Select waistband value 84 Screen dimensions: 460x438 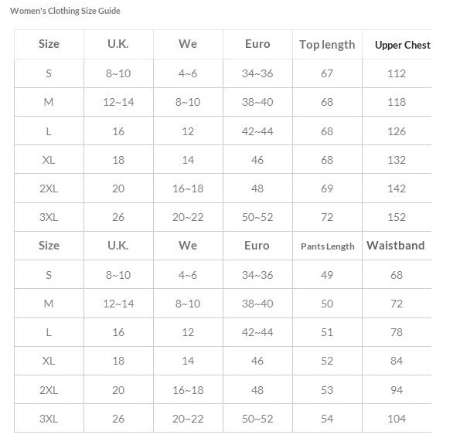(x=397, y=361)
